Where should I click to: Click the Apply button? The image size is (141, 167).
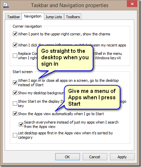tap(122, 157)
